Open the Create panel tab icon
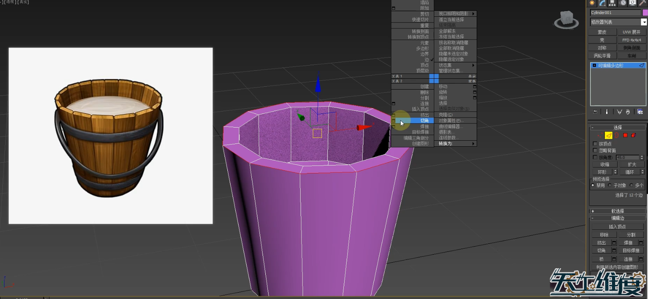Image resolution: width=648 pixels, height=299 pixels. 592,3
